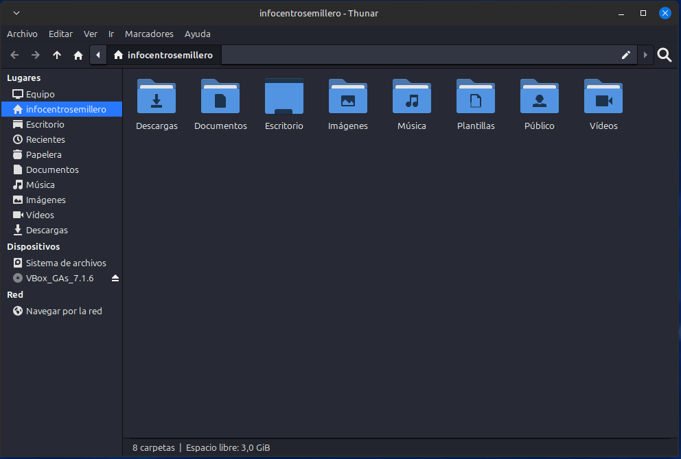This screenshot has height=459, width=681.
Task: Open Descargas from the sidebar
Action: tap(62, 230)
